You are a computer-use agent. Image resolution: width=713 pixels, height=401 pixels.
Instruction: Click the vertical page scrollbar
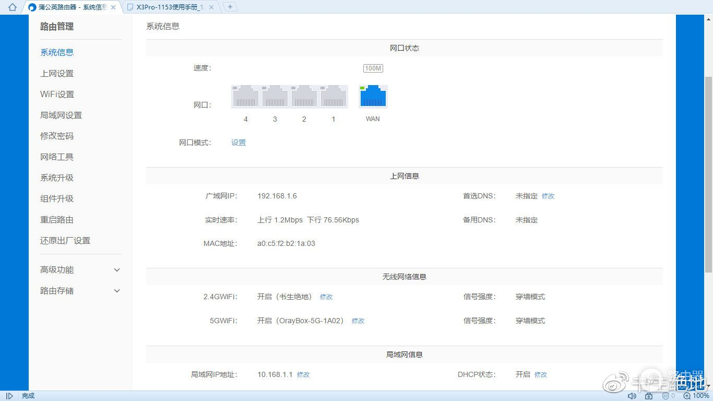pos(708,172)
